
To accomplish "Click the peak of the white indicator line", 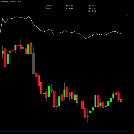I will coord(28,17).
